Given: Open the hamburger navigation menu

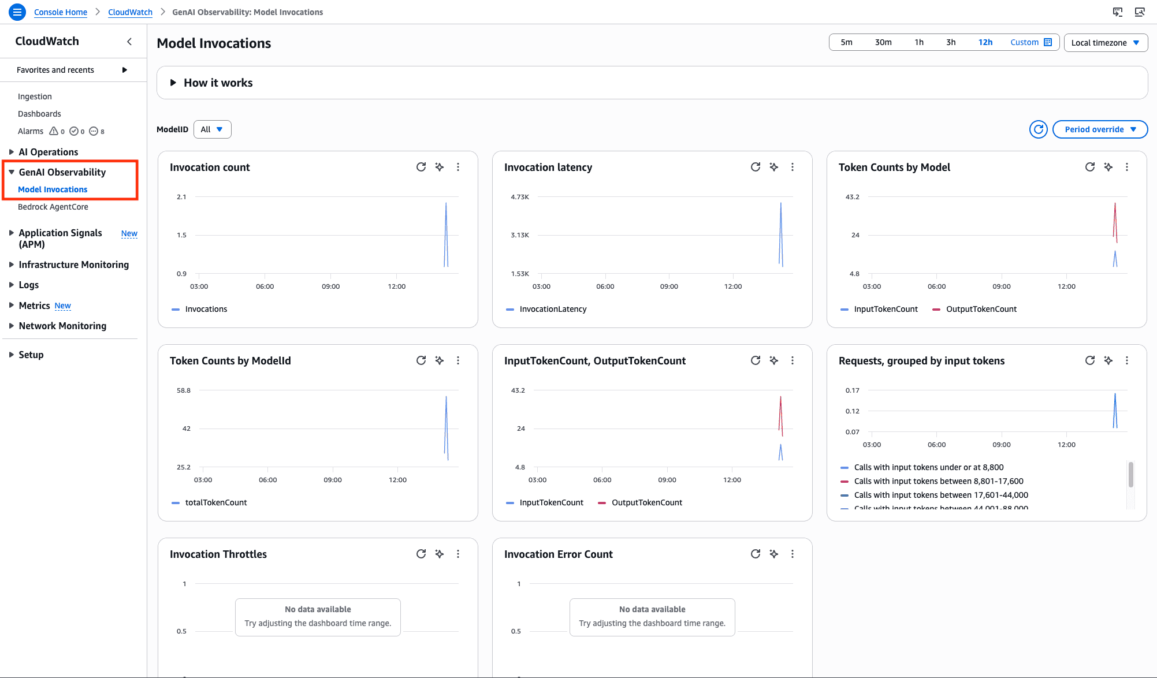Looking at the screenshot, I should [17, 12].
